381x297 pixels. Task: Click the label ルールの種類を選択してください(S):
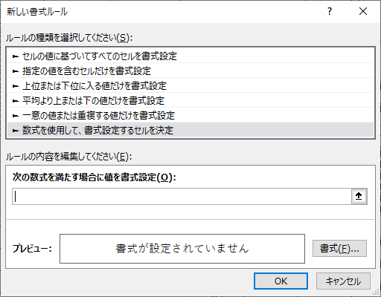pos(69,38)
